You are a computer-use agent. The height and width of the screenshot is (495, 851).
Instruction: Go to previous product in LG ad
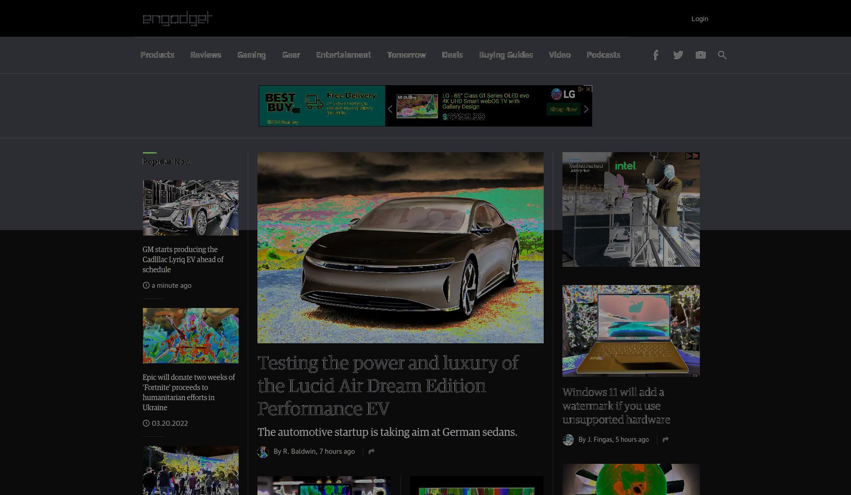390,109
